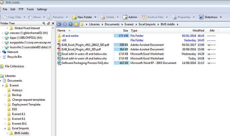Go up to the parent folder
The image size is (230, 136).
point(71,24)
